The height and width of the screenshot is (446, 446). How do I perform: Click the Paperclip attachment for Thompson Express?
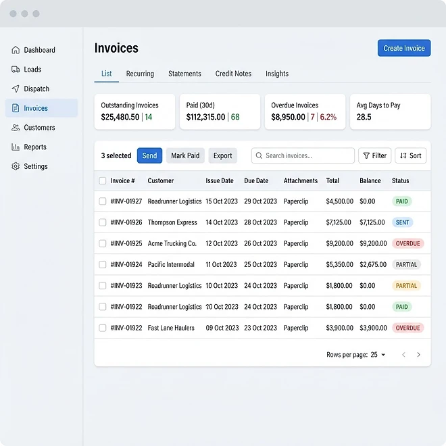[x=296, y=222]
